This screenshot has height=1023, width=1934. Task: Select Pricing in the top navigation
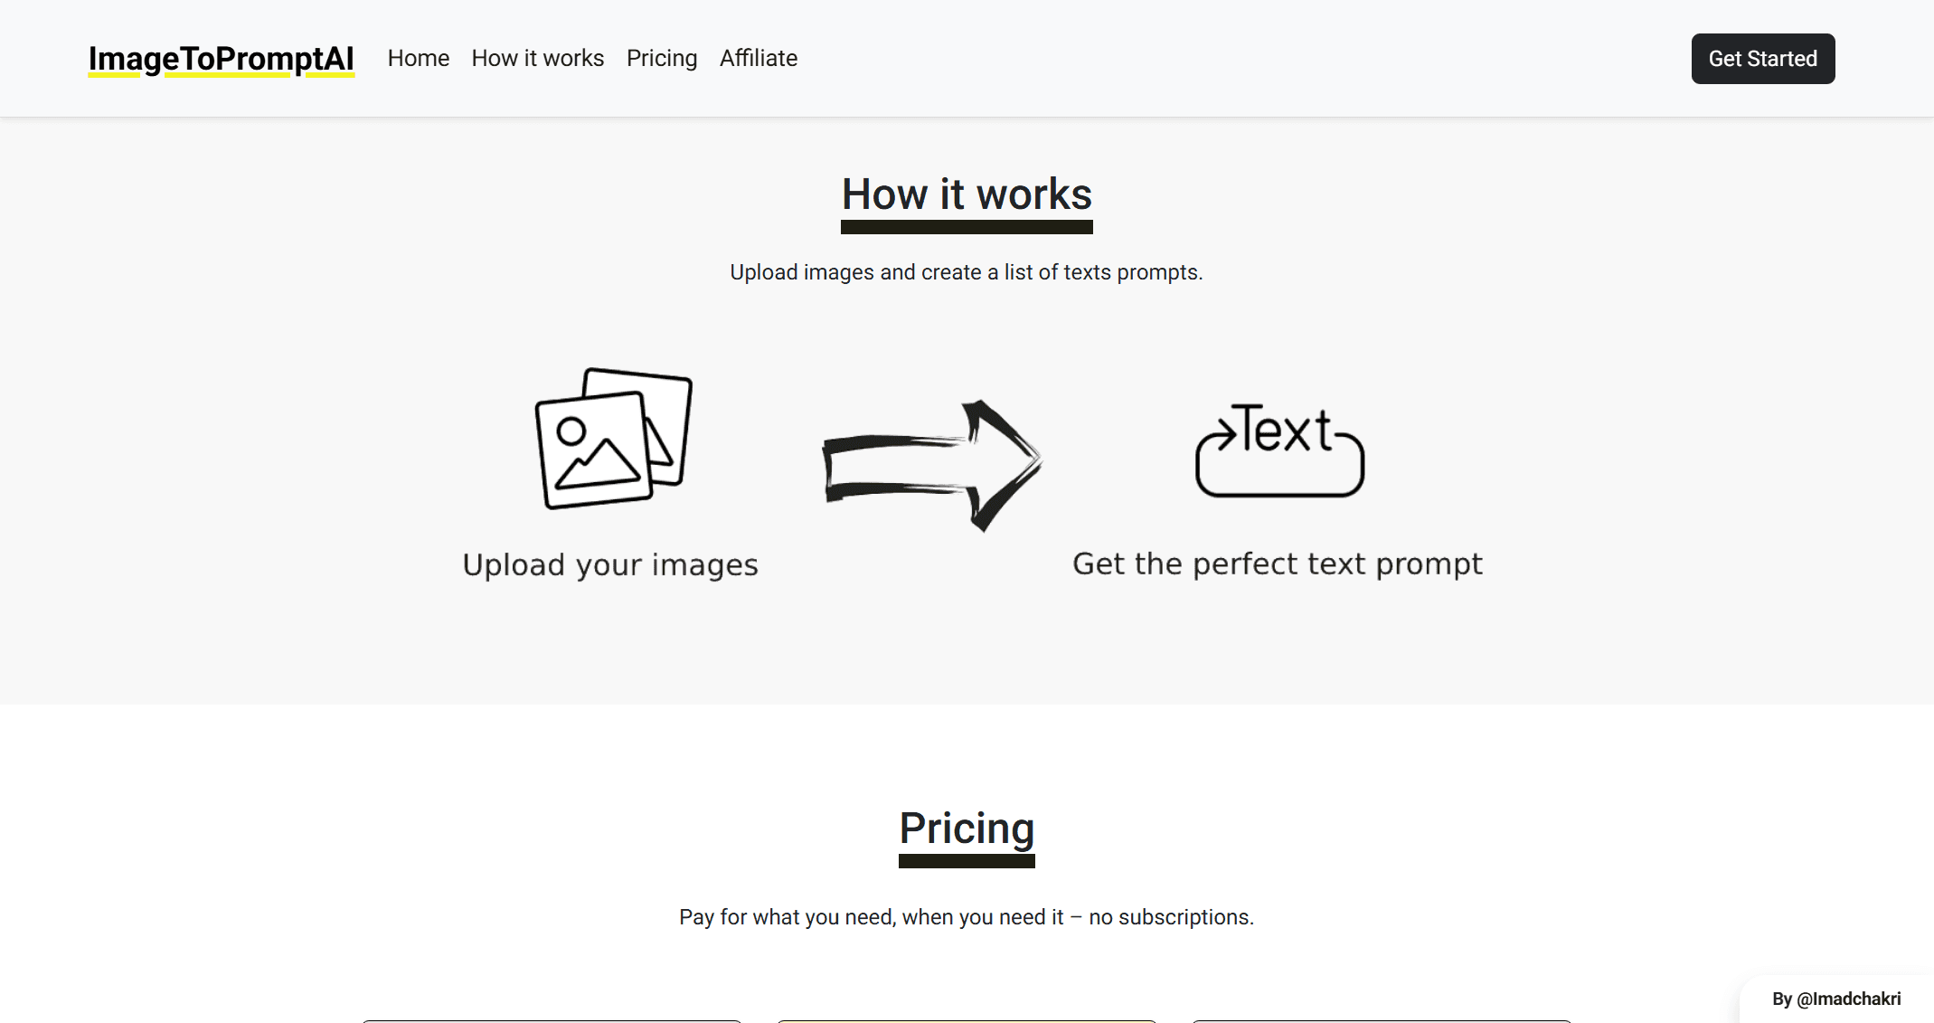(x=661, y=59)
